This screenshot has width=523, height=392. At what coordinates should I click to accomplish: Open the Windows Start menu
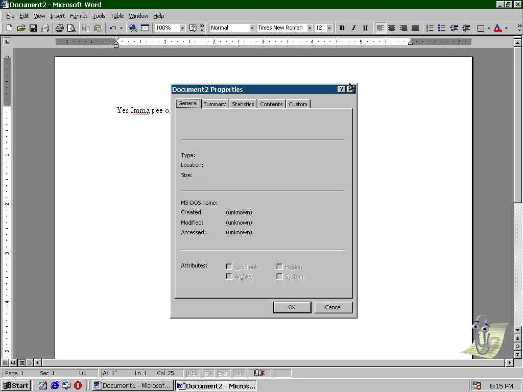pos(16,386)
